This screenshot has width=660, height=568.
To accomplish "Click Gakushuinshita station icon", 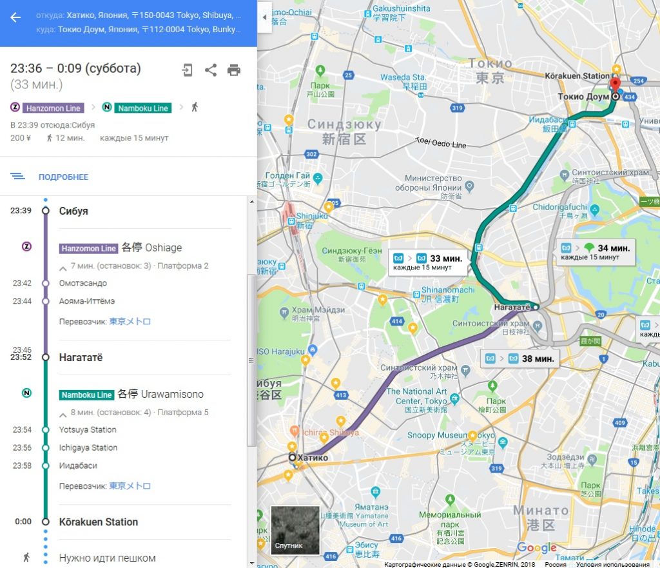I will point(368,14).
